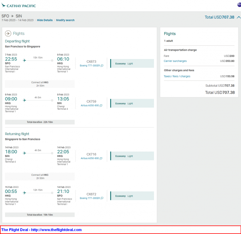Click Fare USD200 amount
The width and height of the screenshot is (241, 234).
pos(229,56)
